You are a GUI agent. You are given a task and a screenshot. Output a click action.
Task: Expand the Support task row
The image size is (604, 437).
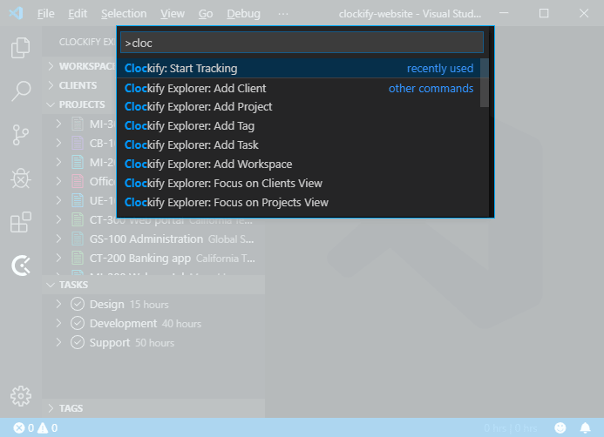click(58, 342)
